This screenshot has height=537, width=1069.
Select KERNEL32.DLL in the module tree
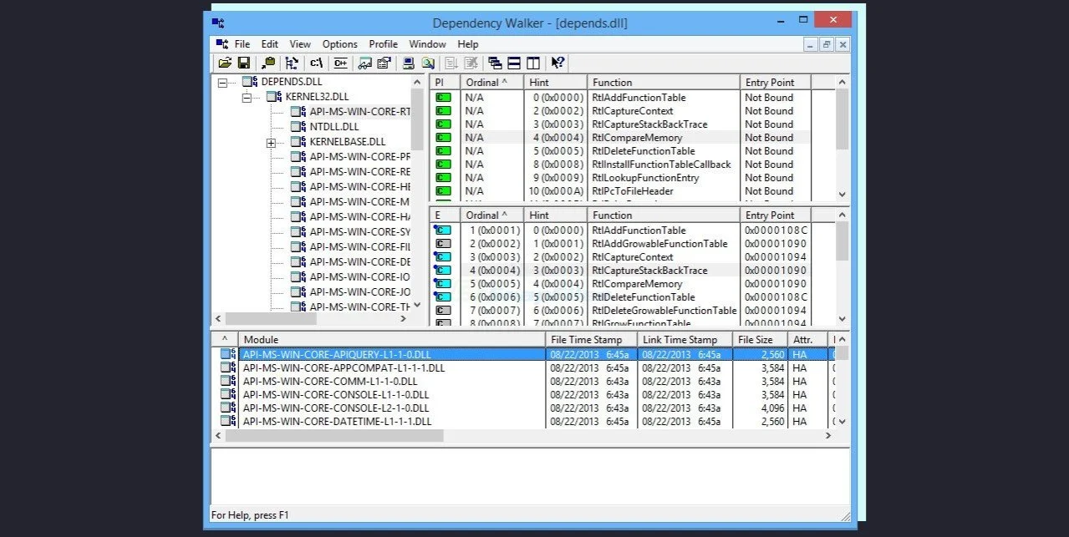(x=317, y=97)
